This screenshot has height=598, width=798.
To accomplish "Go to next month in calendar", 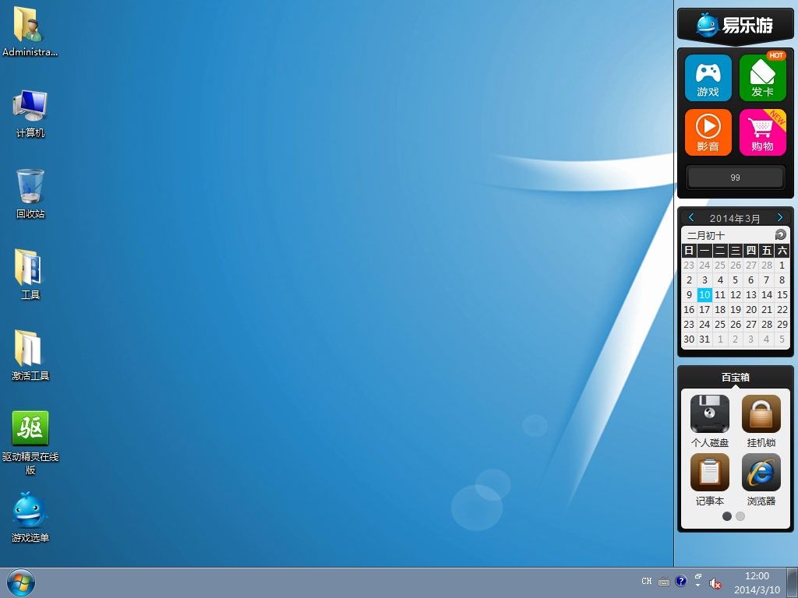I will click(780, 218).
